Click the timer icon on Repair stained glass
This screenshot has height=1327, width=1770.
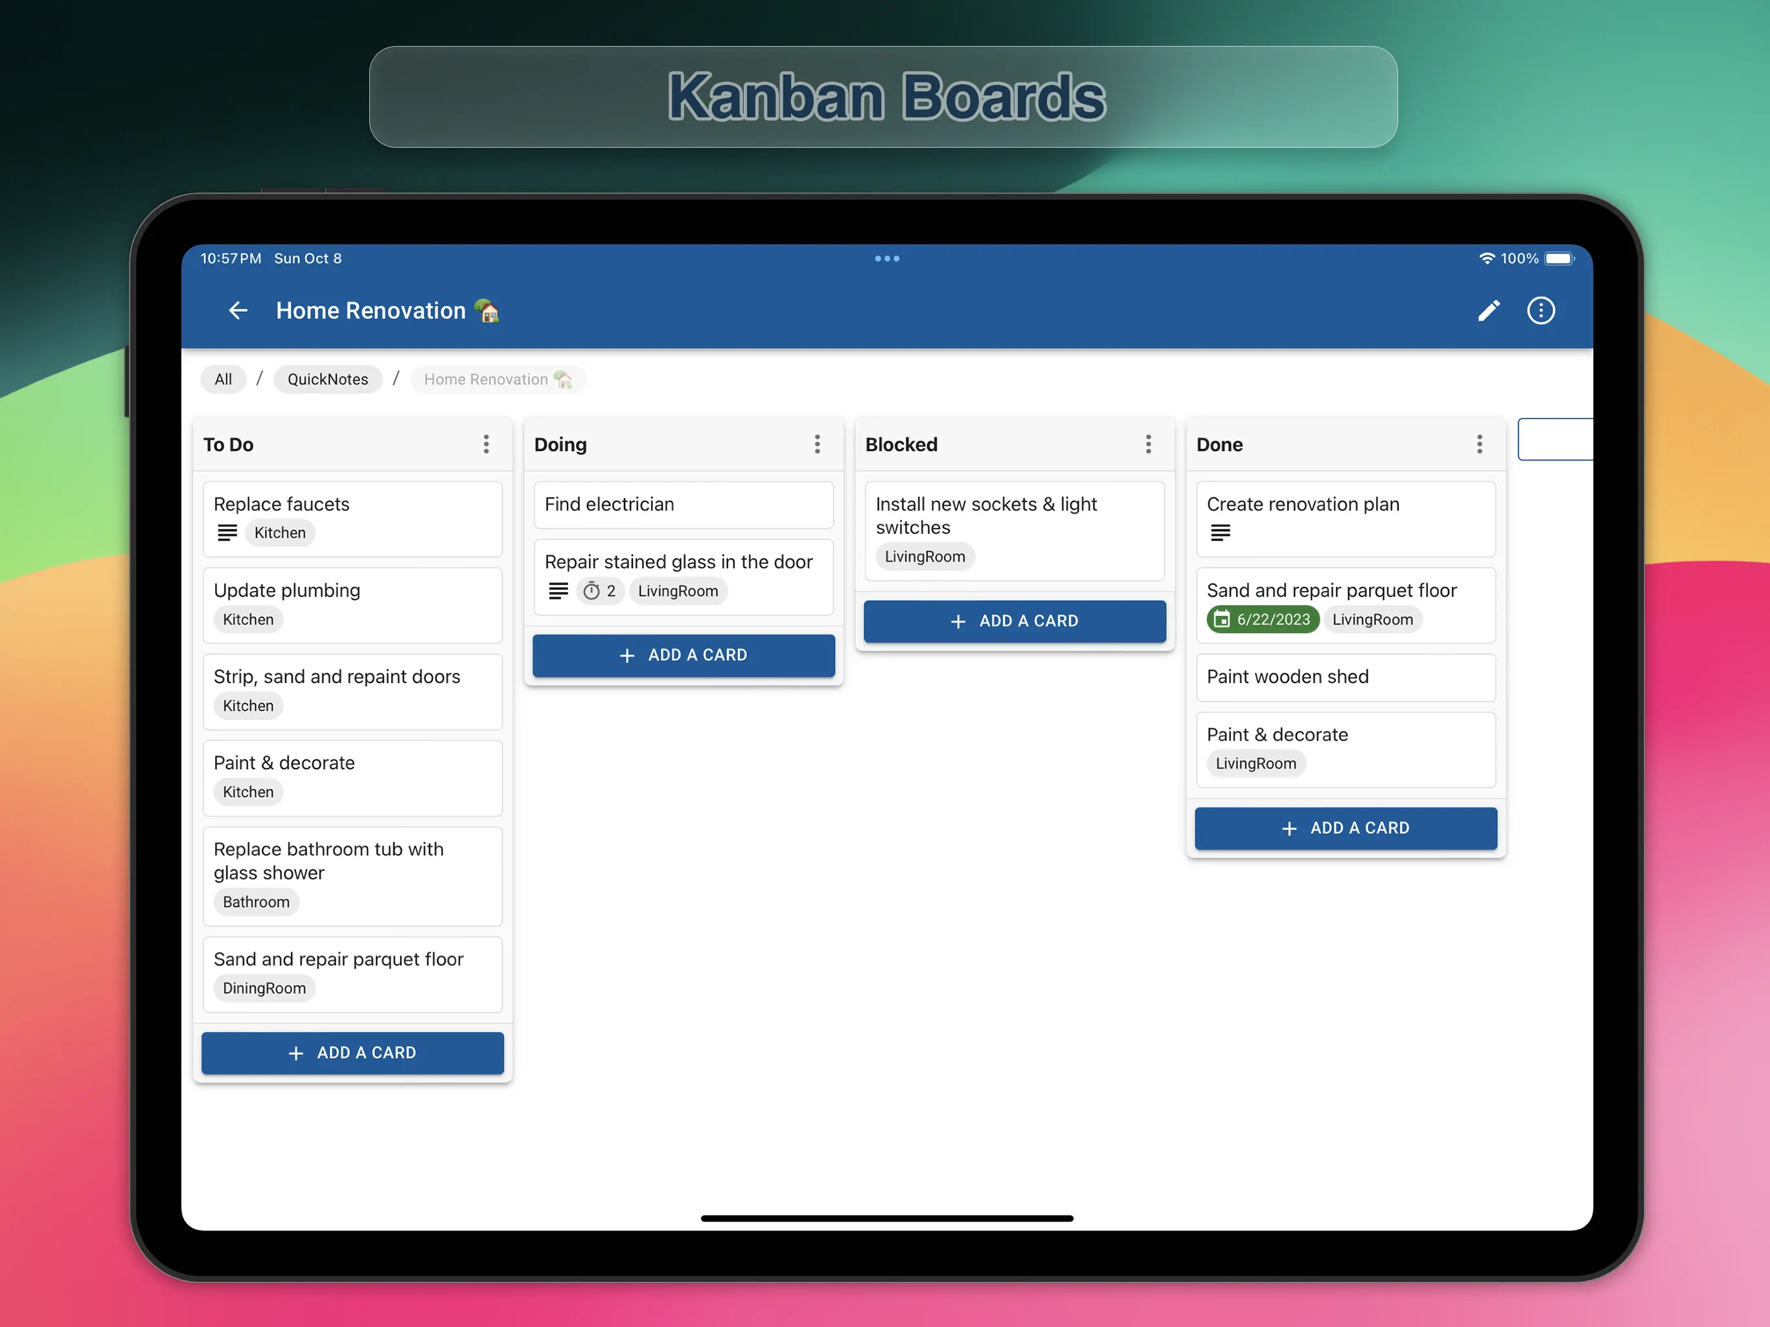[592, 592]
